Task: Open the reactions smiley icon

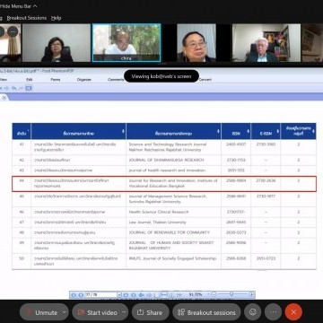Action: [253, 312]
